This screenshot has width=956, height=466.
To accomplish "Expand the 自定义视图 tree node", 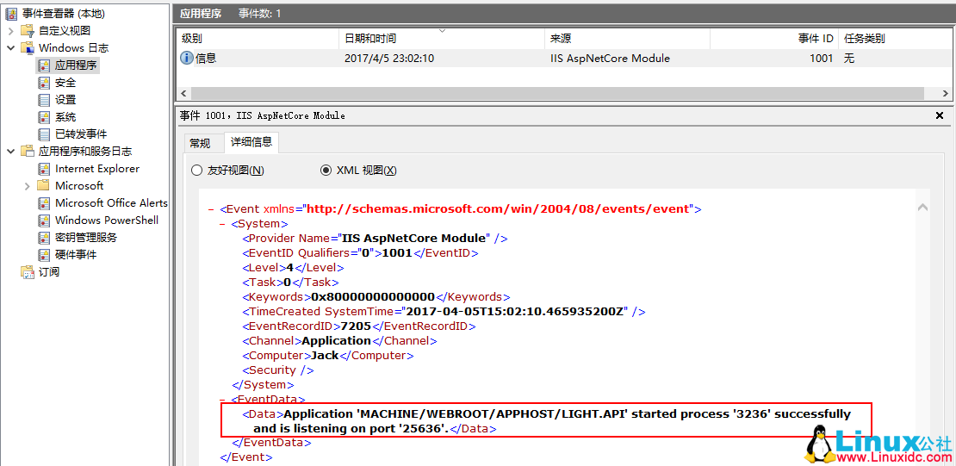I will [11, 30].
